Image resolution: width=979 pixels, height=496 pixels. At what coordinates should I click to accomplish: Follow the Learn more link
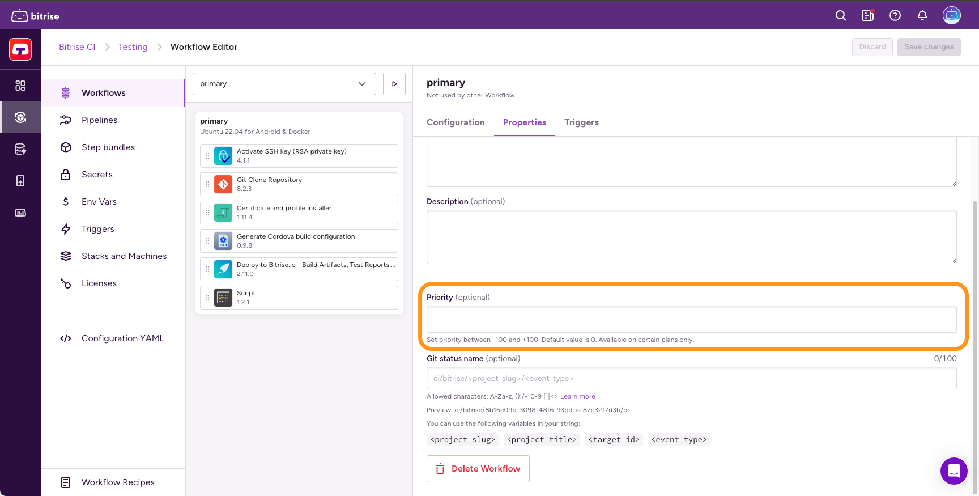(577, 397)
